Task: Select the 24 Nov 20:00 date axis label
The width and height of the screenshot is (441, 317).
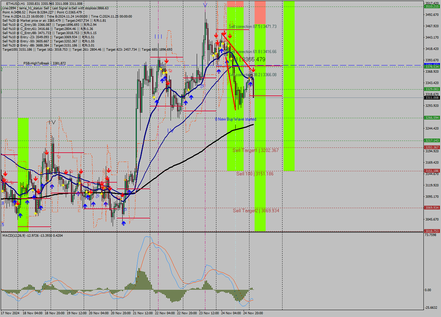Action: pos(253,313)
